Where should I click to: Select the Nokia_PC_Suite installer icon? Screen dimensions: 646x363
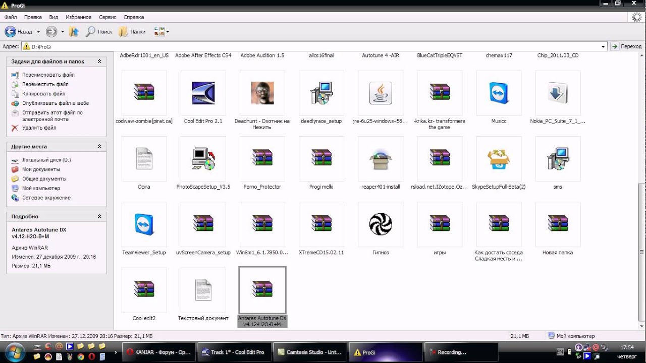tap(558, 93)
